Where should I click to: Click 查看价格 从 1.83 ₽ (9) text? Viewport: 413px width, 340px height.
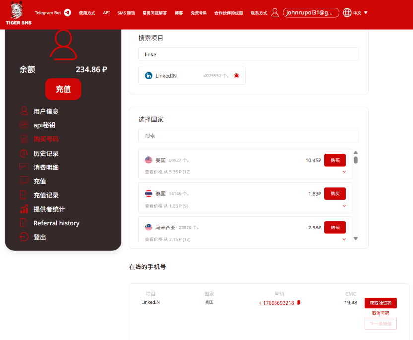point(166,206)
